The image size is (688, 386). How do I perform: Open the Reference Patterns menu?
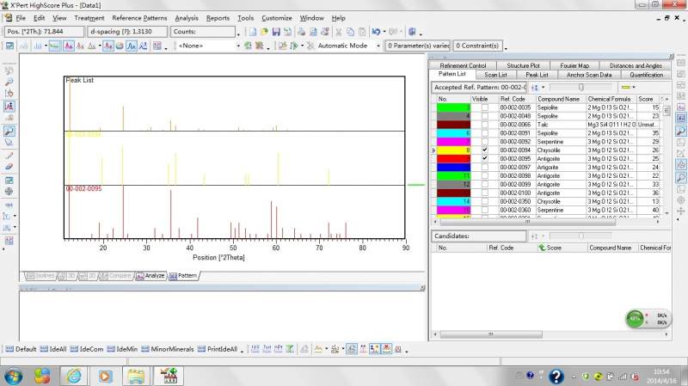pos(139,17)
